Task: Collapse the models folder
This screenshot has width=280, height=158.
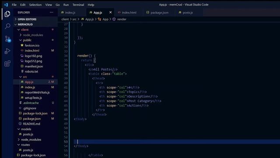Action: (36, 129)
